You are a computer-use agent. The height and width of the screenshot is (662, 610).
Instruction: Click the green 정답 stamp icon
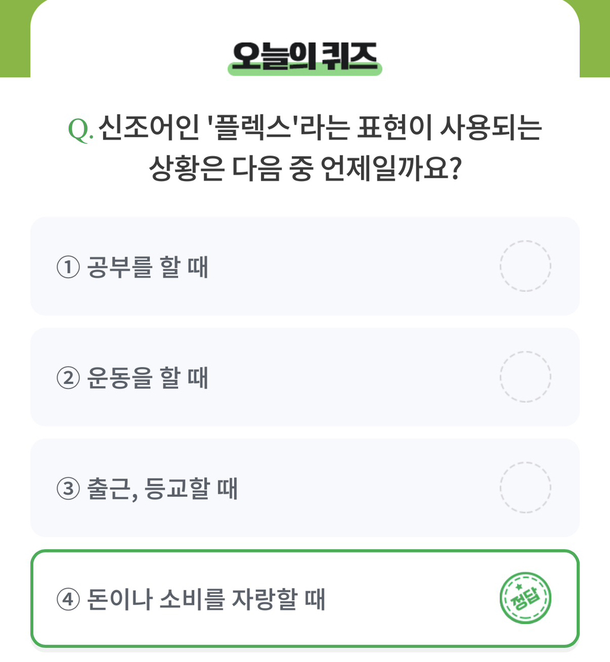[x=525, y=598]
